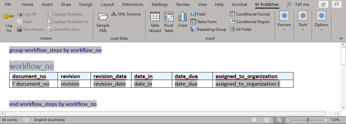Click vertical scrollbar down arrow
Viewport: 346px width, 124px height.
tap(343, 107)
